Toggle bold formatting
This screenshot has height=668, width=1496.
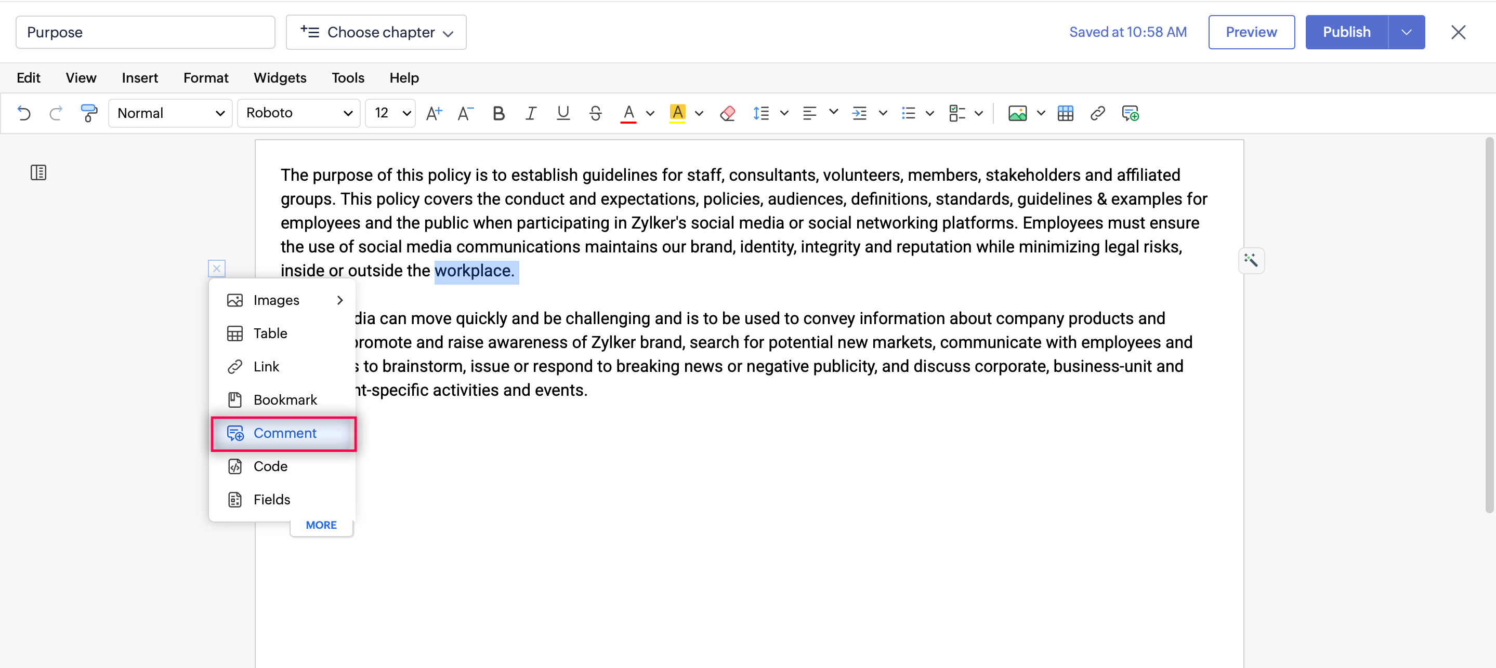[498, 113]
